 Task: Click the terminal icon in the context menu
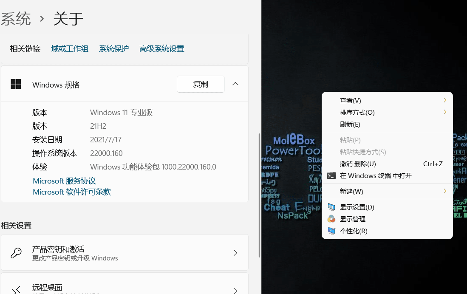click(x=331, y=176)
